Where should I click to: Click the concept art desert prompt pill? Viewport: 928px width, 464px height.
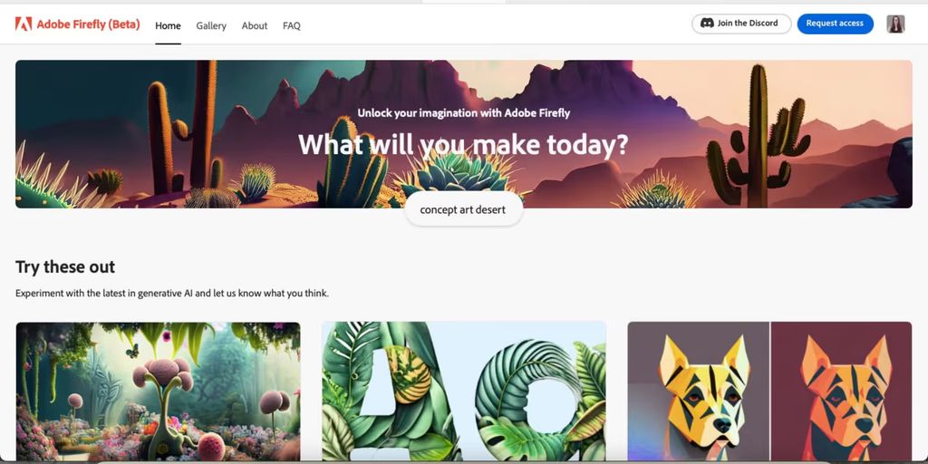[x=463, y=209]
